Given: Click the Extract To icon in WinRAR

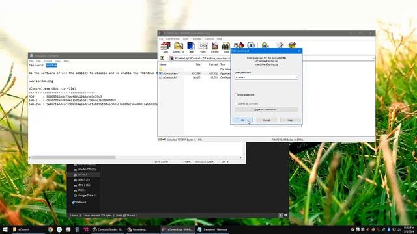Looking at the screenshot, I should coord(178,47).
